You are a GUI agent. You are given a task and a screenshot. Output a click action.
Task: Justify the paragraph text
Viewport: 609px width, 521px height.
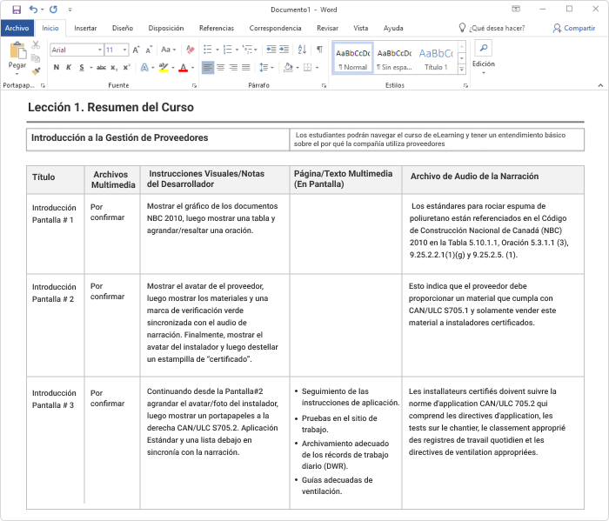click(x=246, y=68)
